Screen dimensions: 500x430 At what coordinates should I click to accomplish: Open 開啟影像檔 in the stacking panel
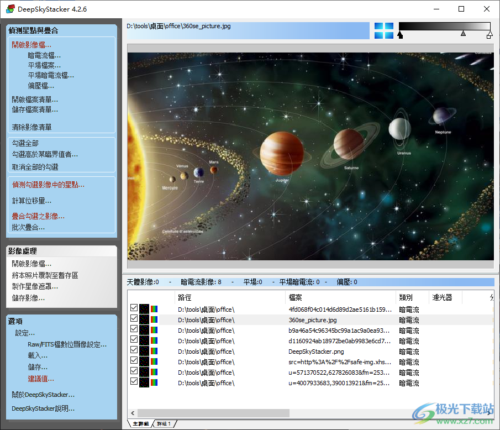[x=31, y=45]
